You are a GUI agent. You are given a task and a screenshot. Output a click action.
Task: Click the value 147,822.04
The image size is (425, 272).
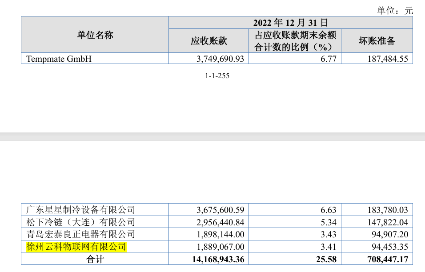(388, 222)
